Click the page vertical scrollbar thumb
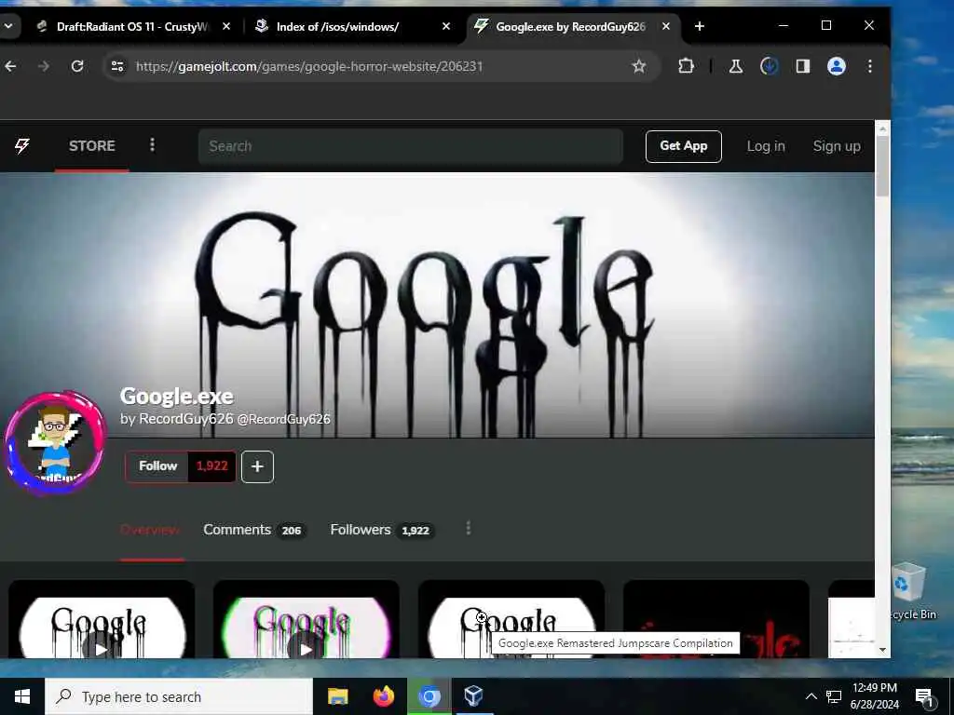The width and height of the screenshot is (954, 715). tap(883, 166)
